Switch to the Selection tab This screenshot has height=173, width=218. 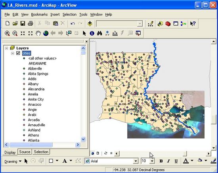(41, 152)
